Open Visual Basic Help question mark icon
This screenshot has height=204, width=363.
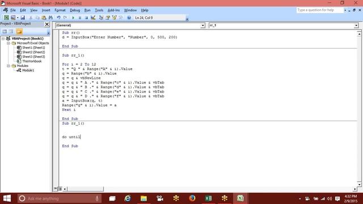click(x=129, y=18)
